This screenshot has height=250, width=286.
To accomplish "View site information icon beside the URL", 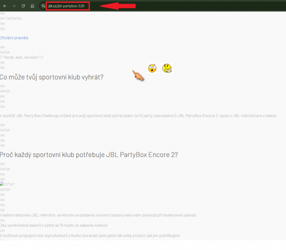I will (43, 6).
